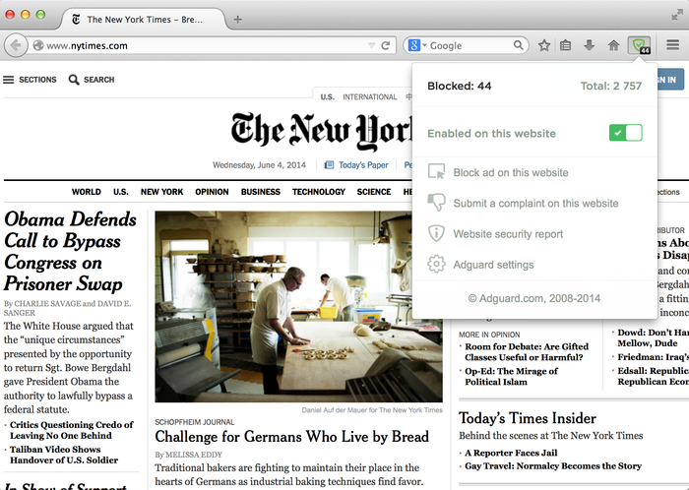The width and height of the screenshot is (689, 490).
Task: Click the thumbs-down complaint icon
Action: pos(436,203)
